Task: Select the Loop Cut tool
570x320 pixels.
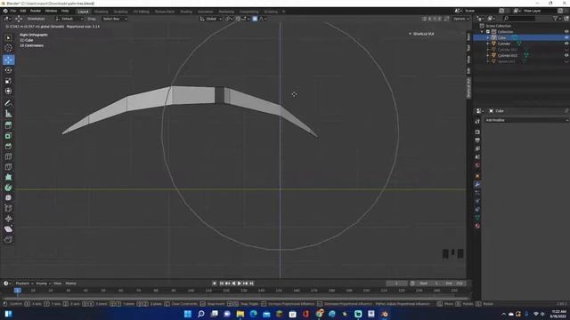Action: [8, 156]
